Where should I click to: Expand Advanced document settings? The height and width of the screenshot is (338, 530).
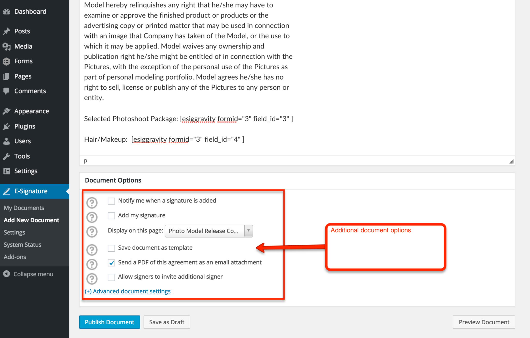pos(128,291)
